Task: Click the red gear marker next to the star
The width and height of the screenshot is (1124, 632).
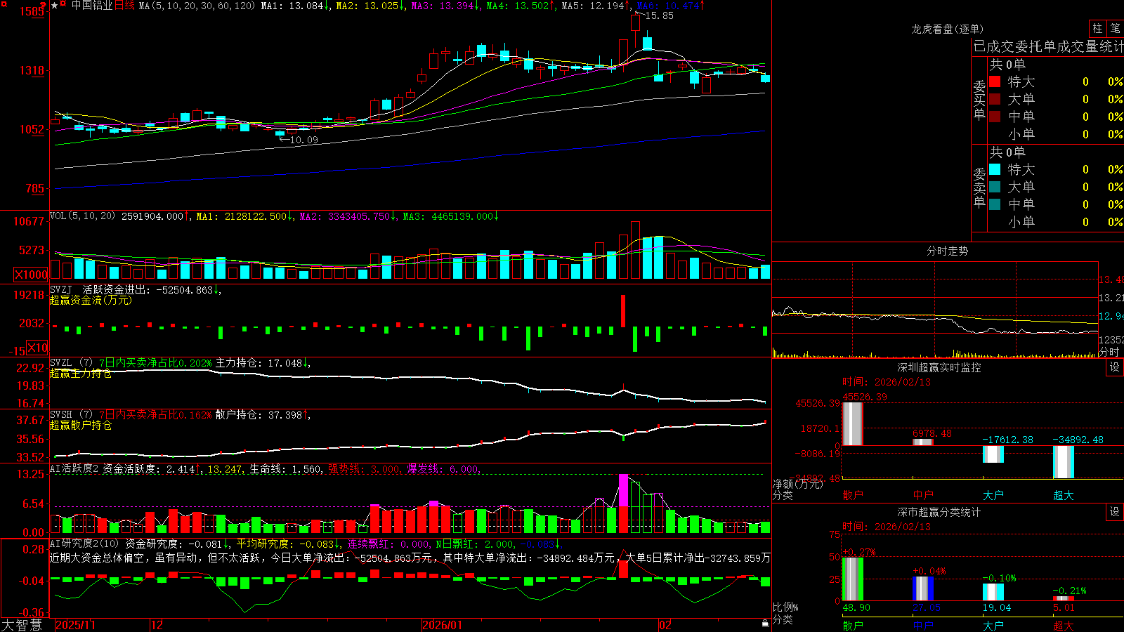Action: (63, 5)
